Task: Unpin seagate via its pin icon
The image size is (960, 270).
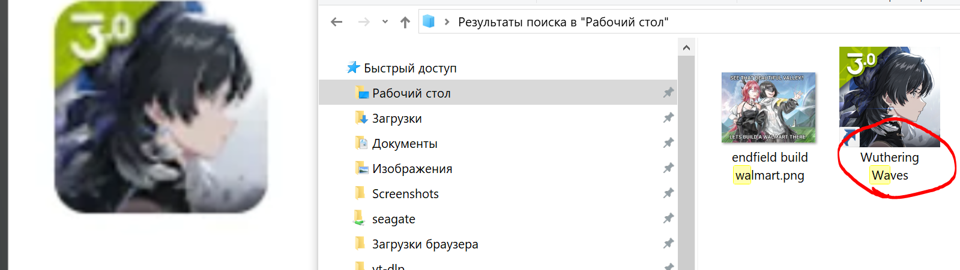Action: pos(668,219)
